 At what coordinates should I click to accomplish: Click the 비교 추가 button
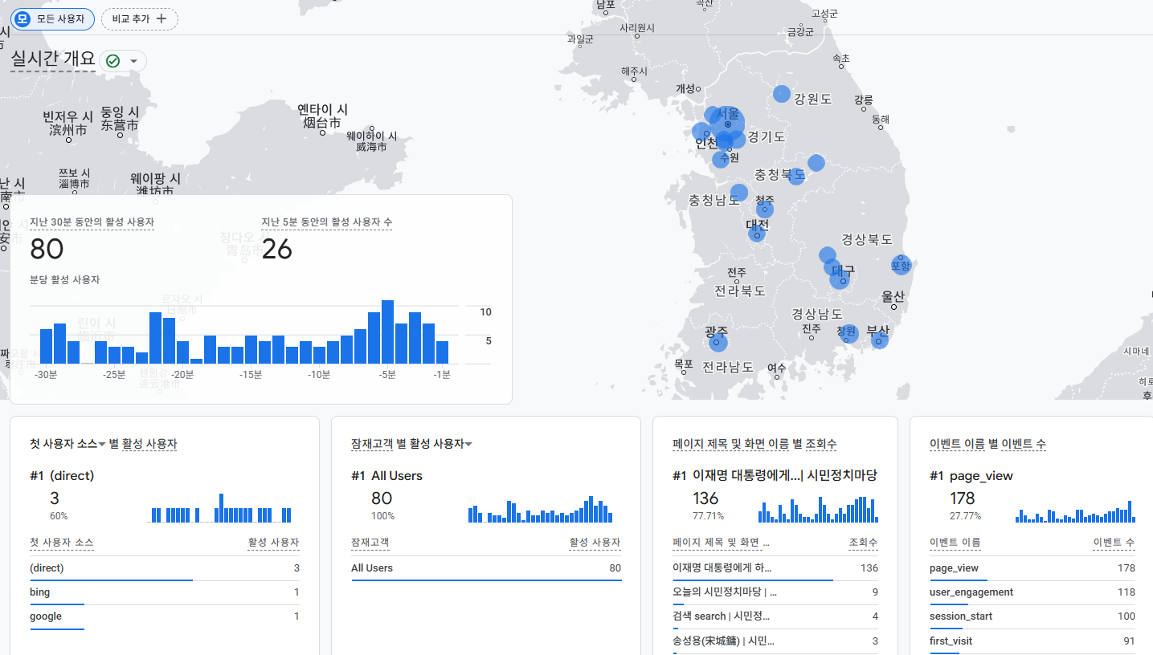(139, 18)
